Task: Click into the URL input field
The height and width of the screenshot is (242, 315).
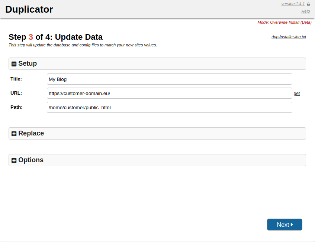Action: coord(169,93)
